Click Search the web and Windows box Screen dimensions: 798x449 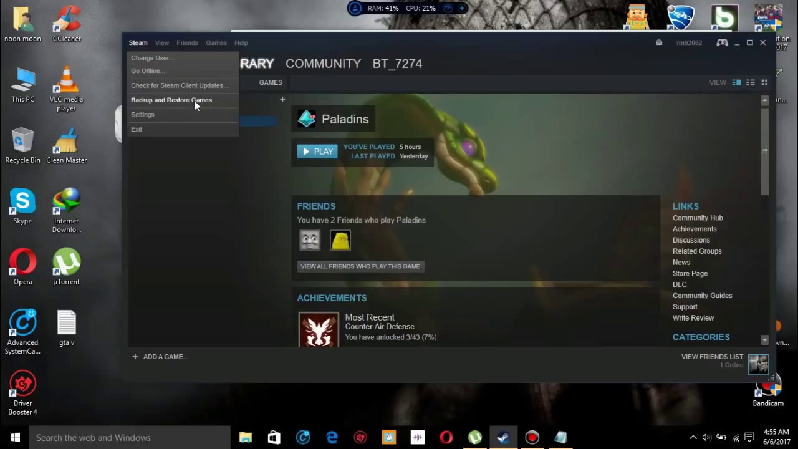[130, 437]
